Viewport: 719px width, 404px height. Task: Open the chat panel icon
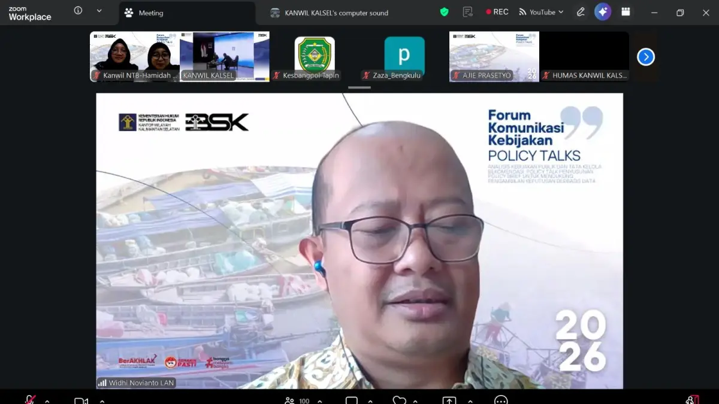(x=352, y=400)
